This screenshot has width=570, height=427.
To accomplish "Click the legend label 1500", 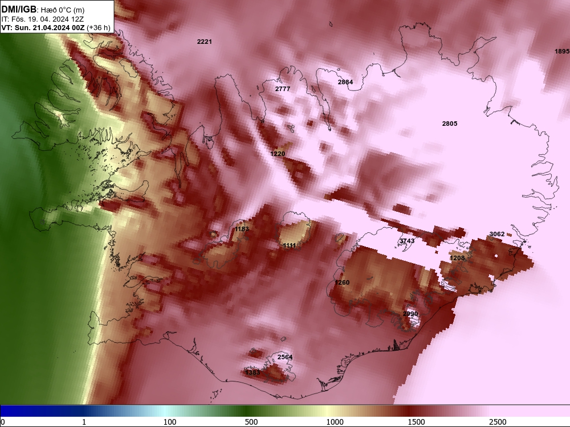I will click(x=416, y=422).
